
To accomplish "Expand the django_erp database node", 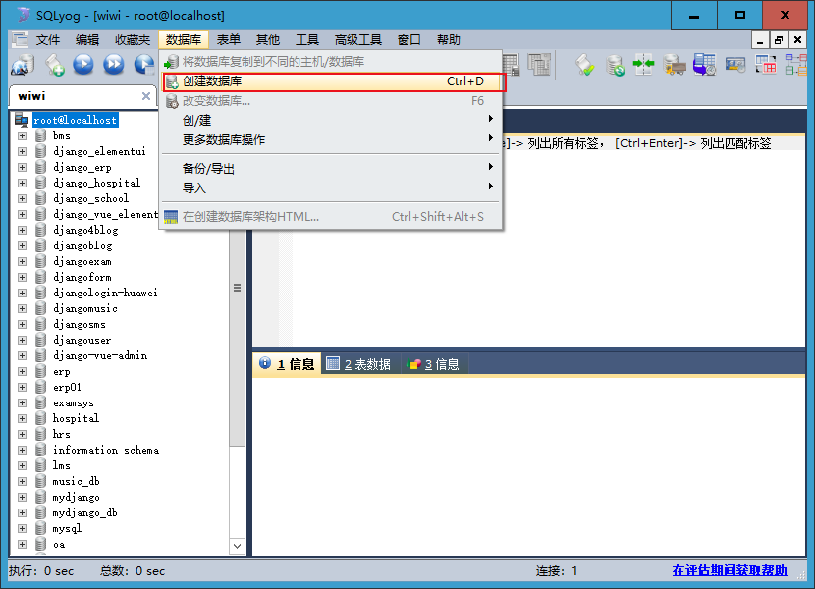I will tap(22, 167).
